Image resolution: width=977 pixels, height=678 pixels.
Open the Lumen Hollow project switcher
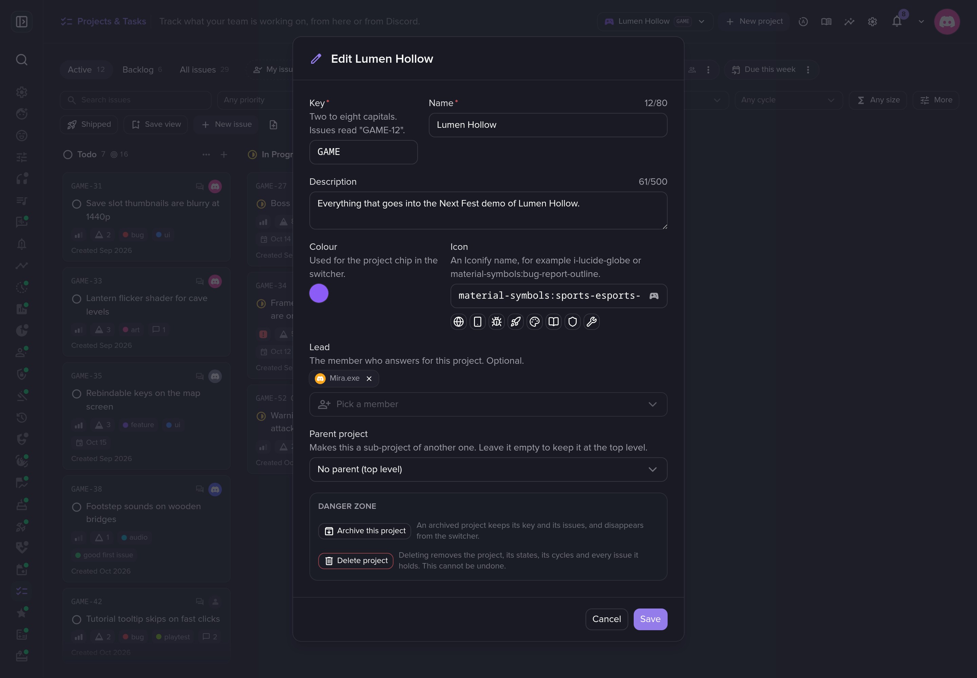click(x=655, y=22)
